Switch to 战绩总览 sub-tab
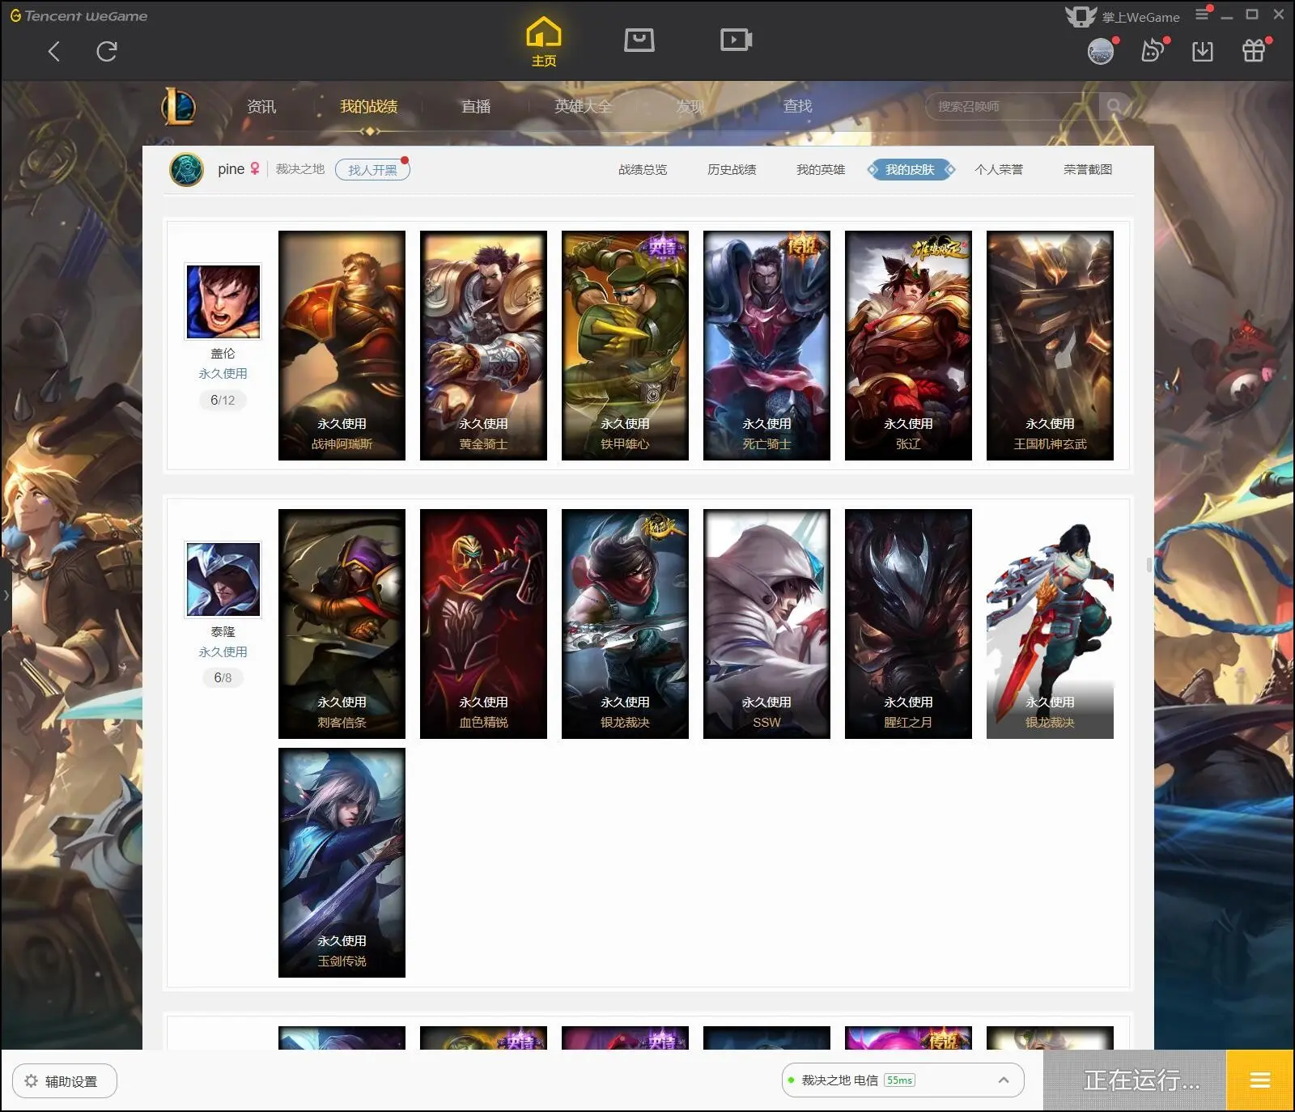Image resolution: width=1295 pixels, height=1112 pixels. 643,169
